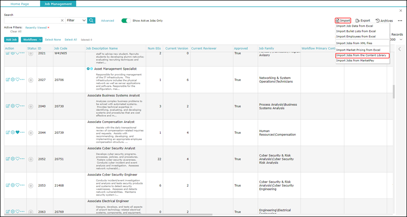Click the Export button
Viewport: 407px width, 217px height.
[x=363, y=20]
